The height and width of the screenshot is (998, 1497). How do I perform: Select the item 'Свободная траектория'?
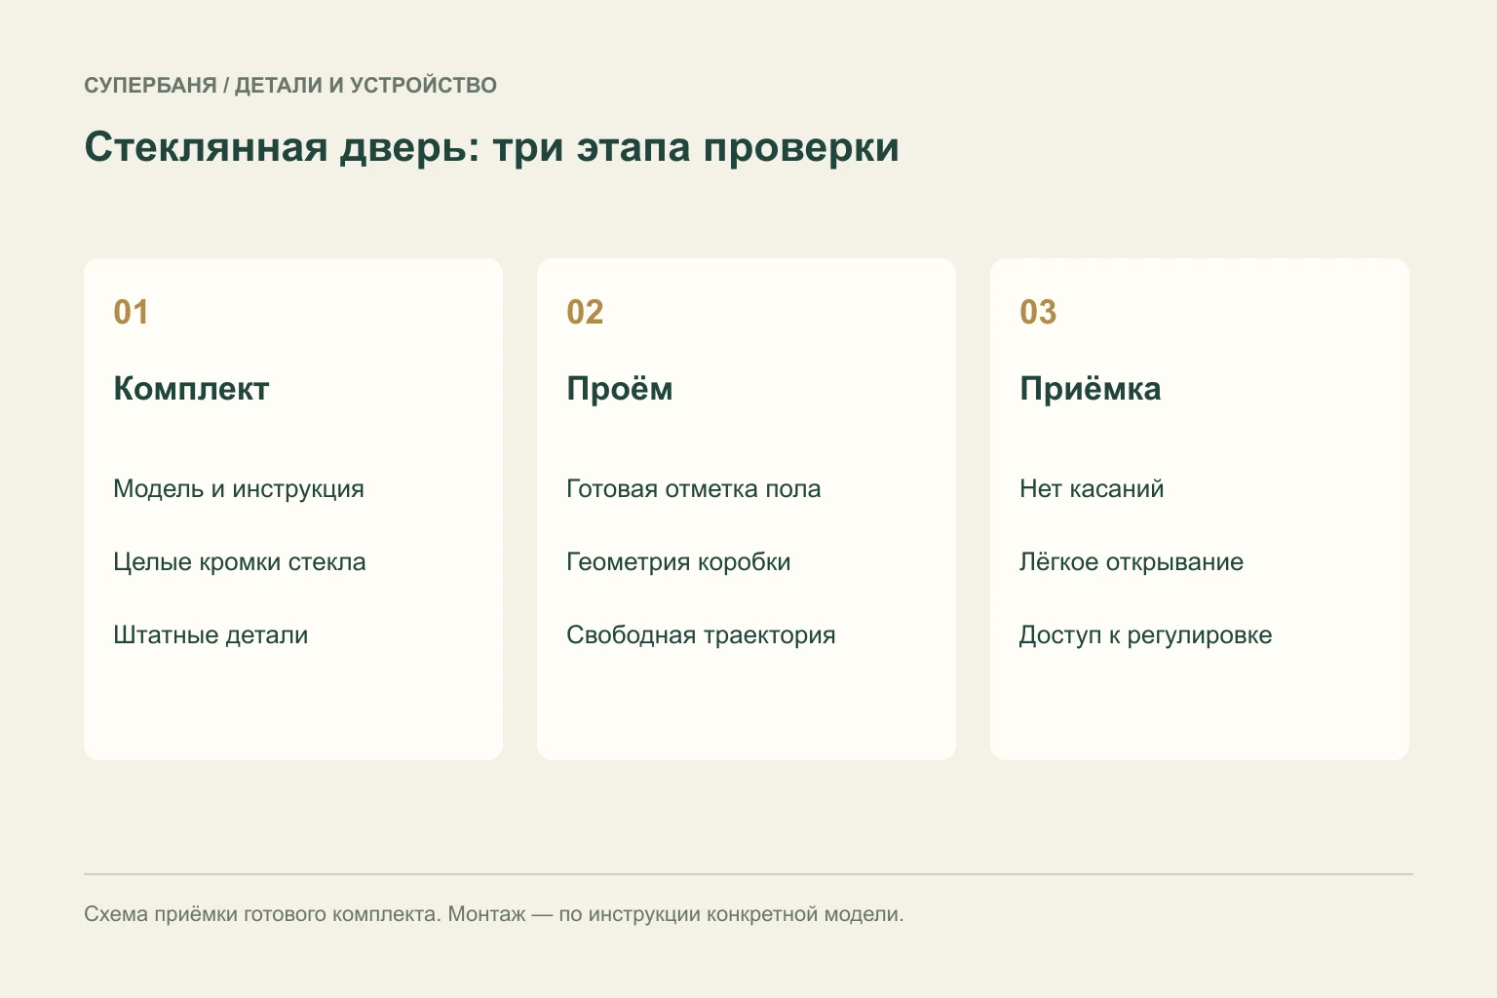coord(701,634)
